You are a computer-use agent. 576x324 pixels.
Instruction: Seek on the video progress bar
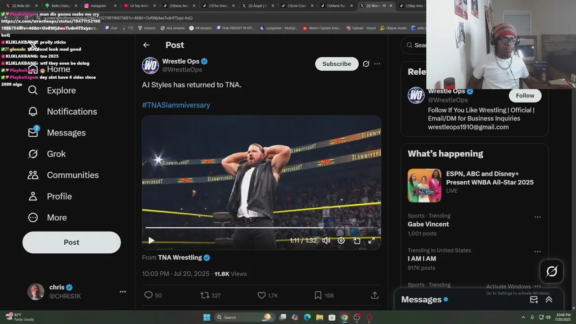pyautogui.click(x=261, y=228)
